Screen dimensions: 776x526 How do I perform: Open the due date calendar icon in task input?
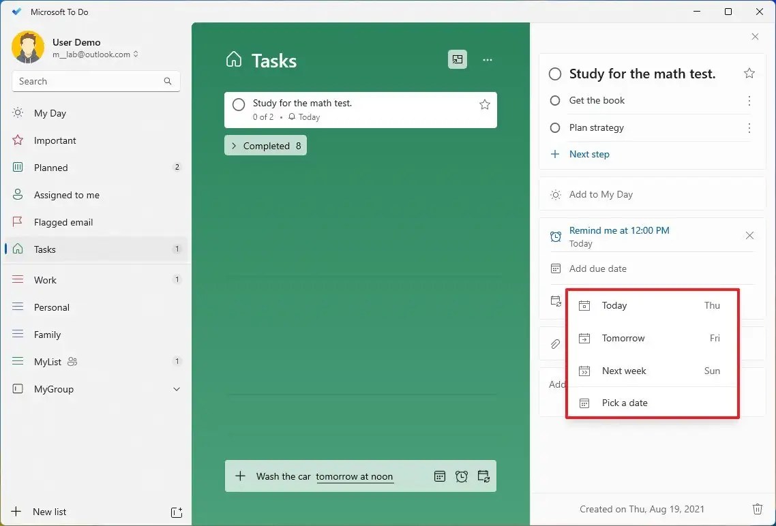click(x=440, y=476)
